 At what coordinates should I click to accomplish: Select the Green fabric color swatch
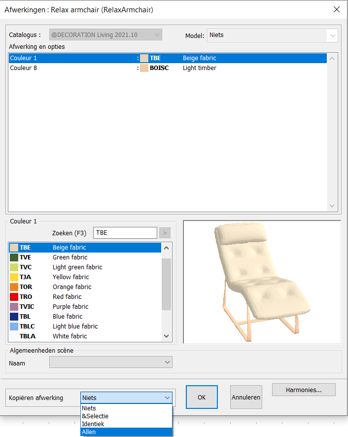click(14, 257)
